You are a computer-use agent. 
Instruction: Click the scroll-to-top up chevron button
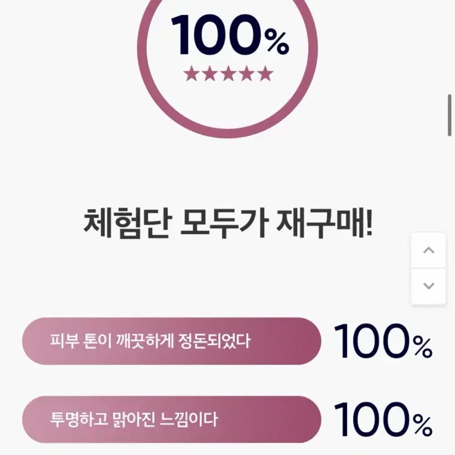(x=428, y=251)
